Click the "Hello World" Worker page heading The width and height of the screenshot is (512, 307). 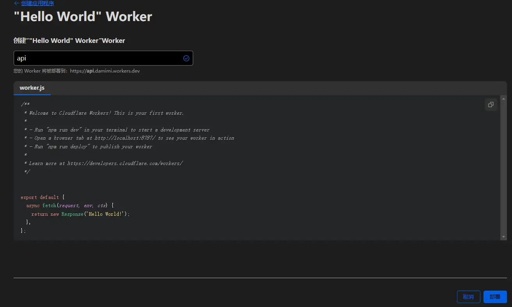point(83,16)
